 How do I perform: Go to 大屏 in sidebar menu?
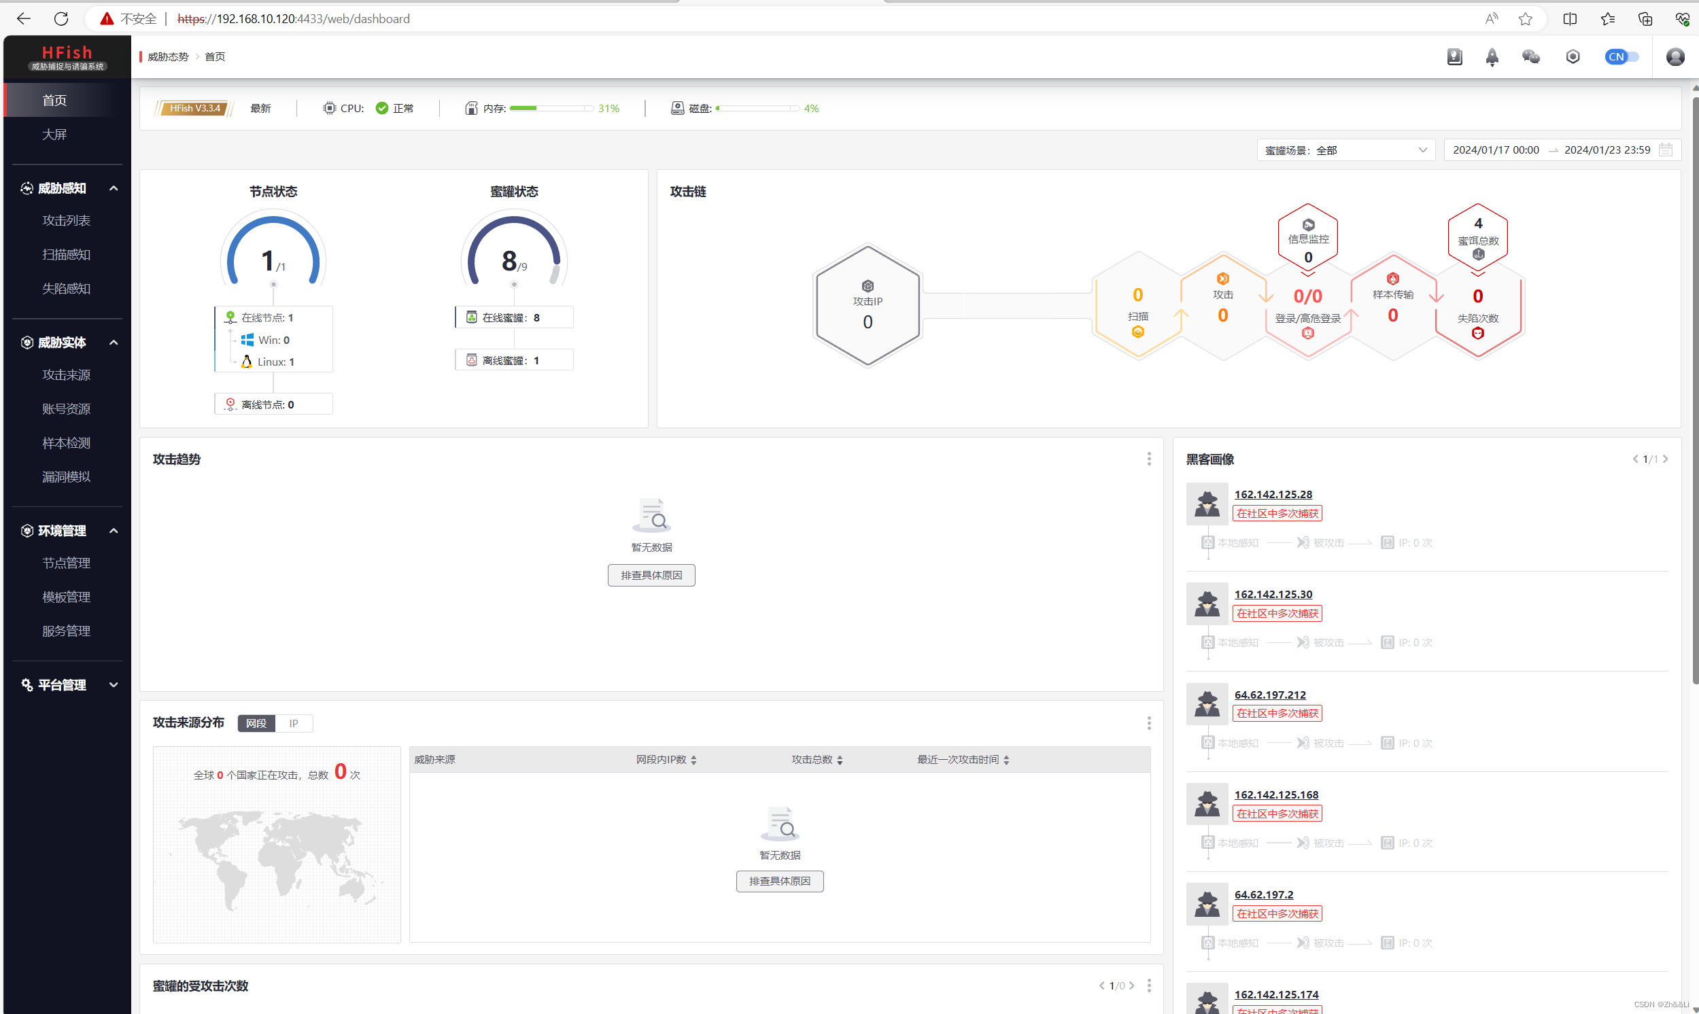(x=54, y=134)
